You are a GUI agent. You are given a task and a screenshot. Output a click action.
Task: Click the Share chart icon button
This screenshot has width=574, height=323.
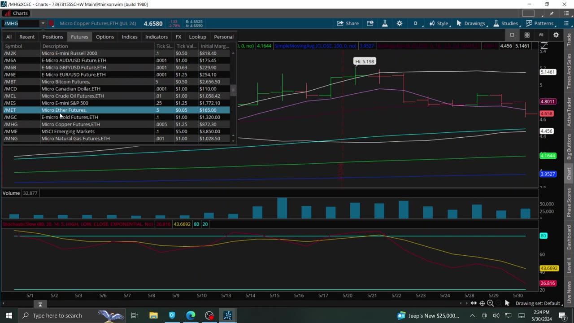pyautogui.click(x=348, y=23)
